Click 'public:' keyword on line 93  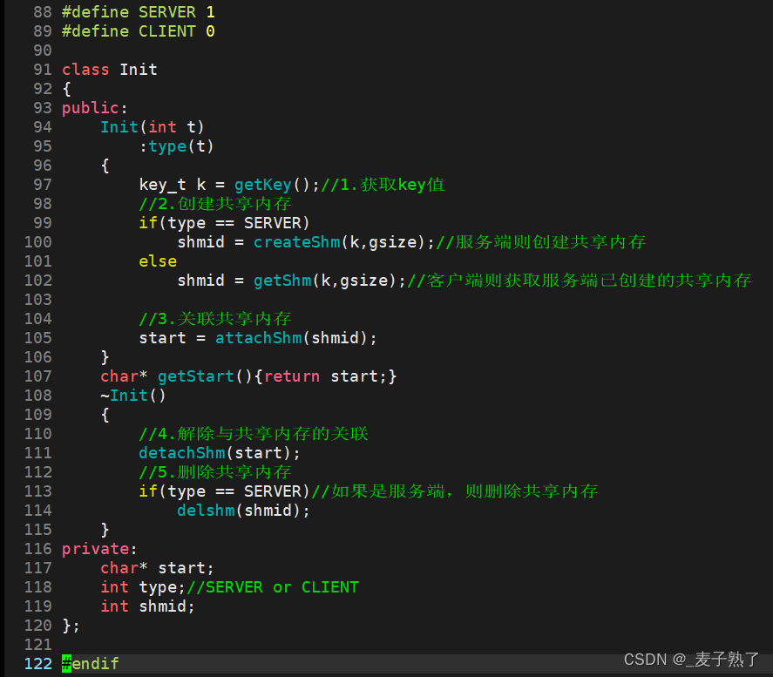(x=95, y=108)
